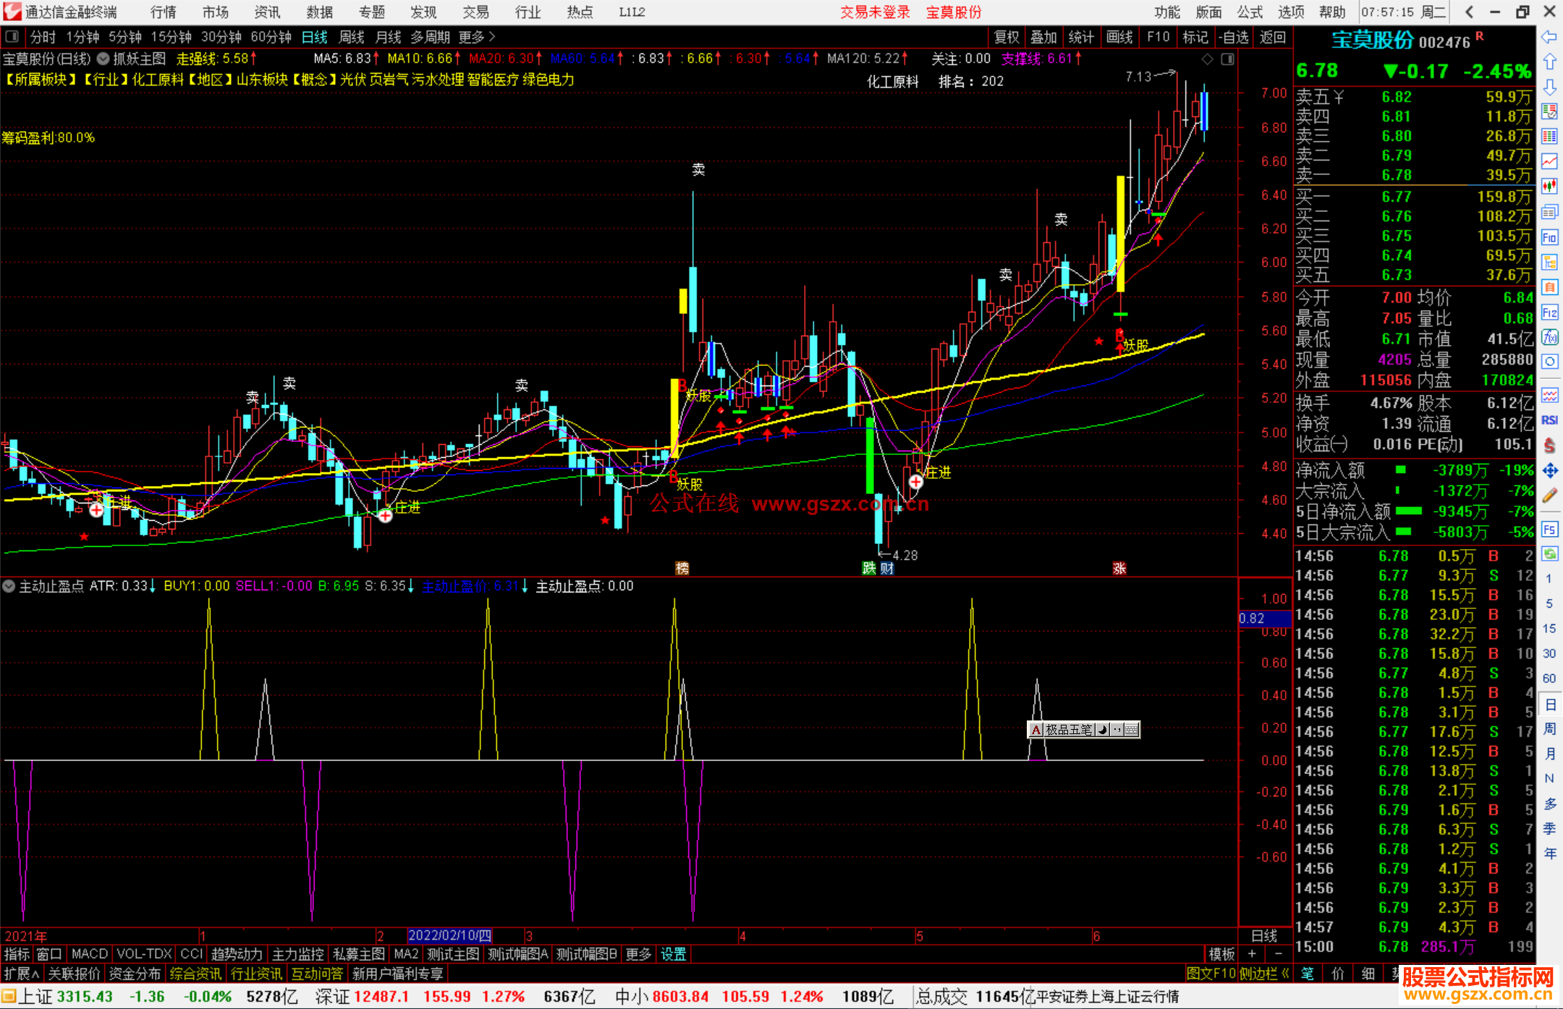Click the 2022/02/10 date marker on the time axis

click(x=449, y=935)
